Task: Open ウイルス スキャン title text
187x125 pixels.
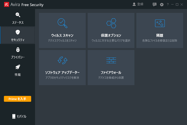Action: 62,35
